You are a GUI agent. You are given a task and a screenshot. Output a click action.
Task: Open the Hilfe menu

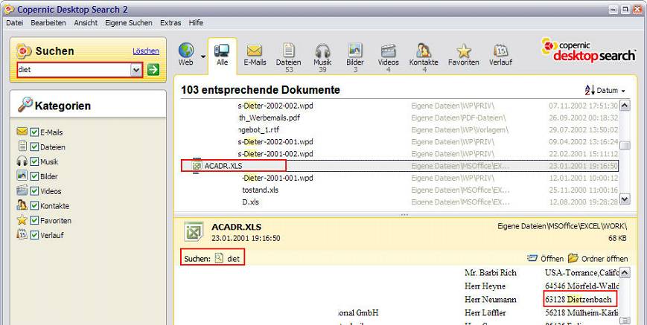(x=196, y=22)
